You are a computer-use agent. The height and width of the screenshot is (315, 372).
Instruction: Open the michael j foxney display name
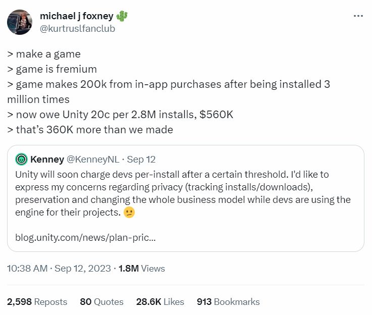(77, 16)
